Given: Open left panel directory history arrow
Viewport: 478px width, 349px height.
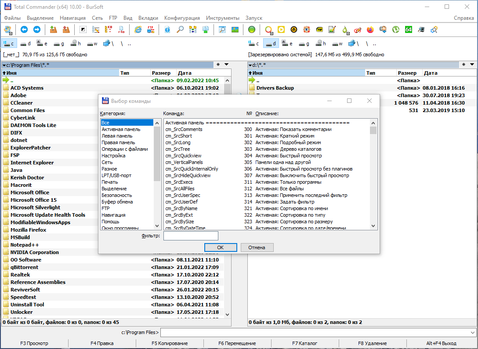Looking at the screenshot, I should [227, 64].
